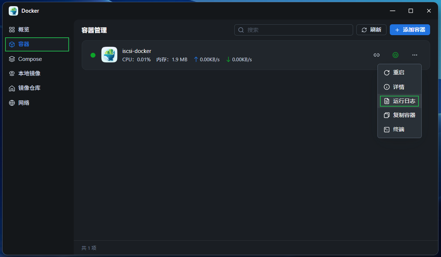
Task: Select 复制容器 duplicate container
Action: tap(399, 115)
